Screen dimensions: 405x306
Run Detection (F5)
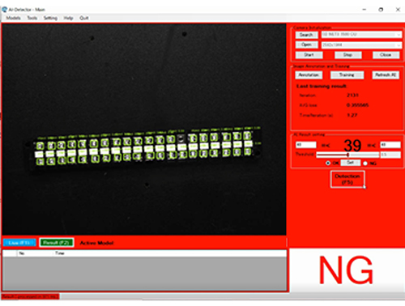coord(347,179)
